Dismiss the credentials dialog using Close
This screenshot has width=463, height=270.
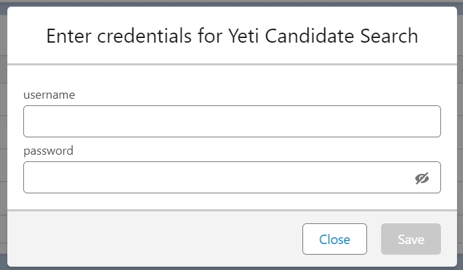(334, 239)
